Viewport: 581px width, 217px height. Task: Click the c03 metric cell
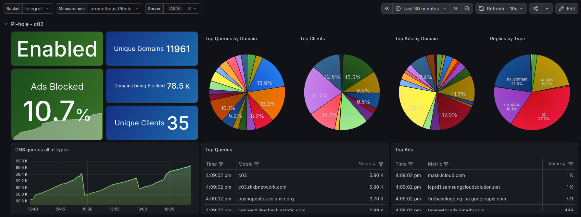(294, 175)
